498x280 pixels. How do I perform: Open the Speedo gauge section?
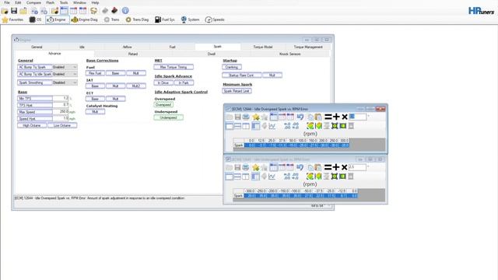pyautogui.click(x=215, y=19)
